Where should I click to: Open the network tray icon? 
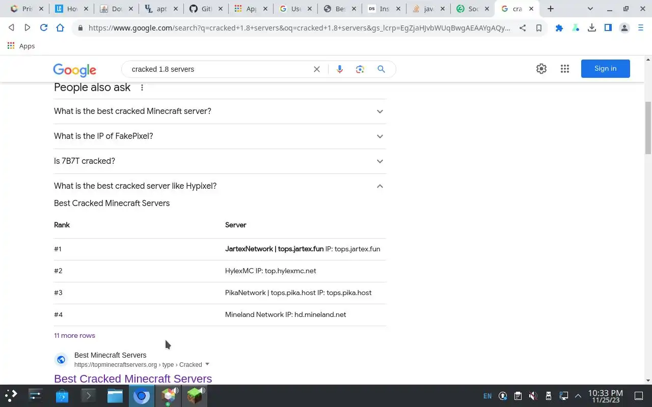pos(563,396)
